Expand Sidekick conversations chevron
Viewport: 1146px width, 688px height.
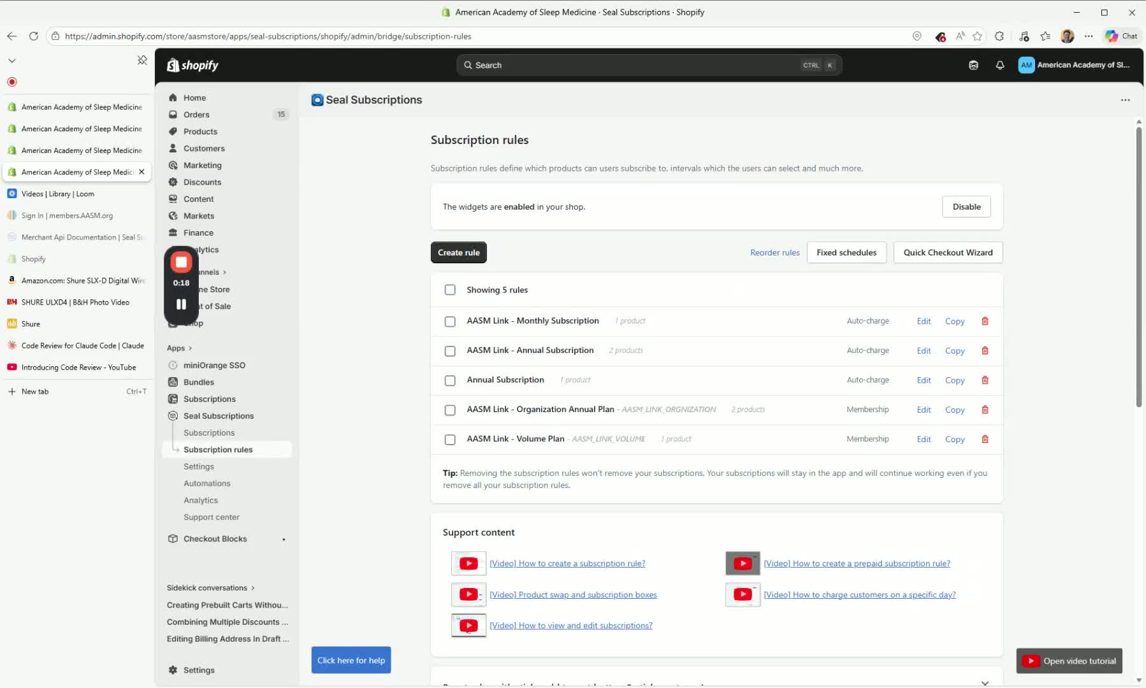[x=253, y=588]
